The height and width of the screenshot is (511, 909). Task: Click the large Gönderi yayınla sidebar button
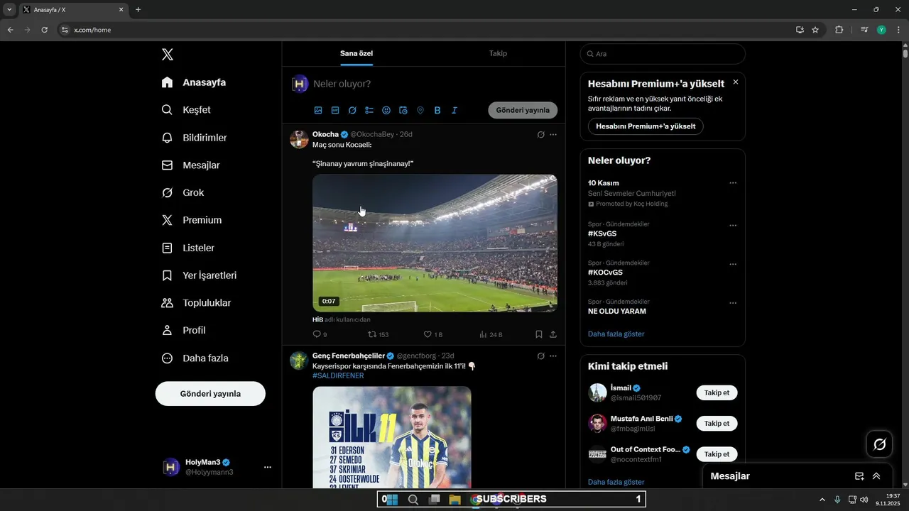[x=210, y=393]
